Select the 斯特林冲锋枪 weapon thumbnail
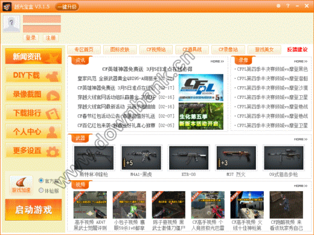This screenshot has height=235, width=314. (x=94, y=158)
